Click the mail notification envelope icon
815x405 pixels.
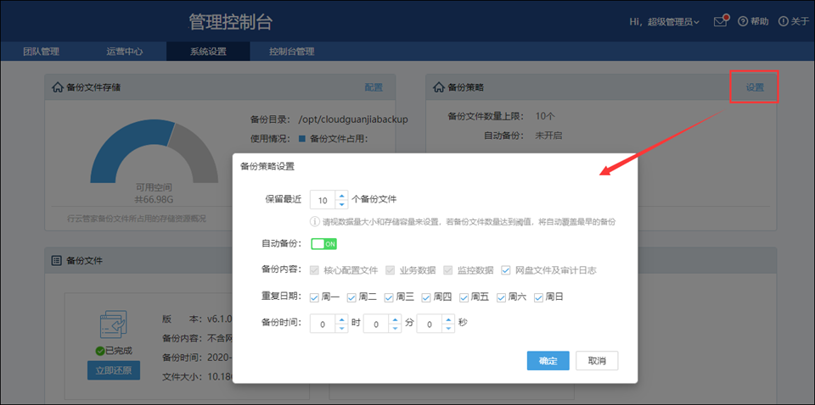721,21
